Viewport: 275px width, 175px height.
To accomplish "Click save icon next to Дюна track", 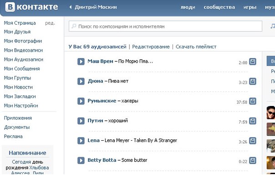I will [253, 81].
